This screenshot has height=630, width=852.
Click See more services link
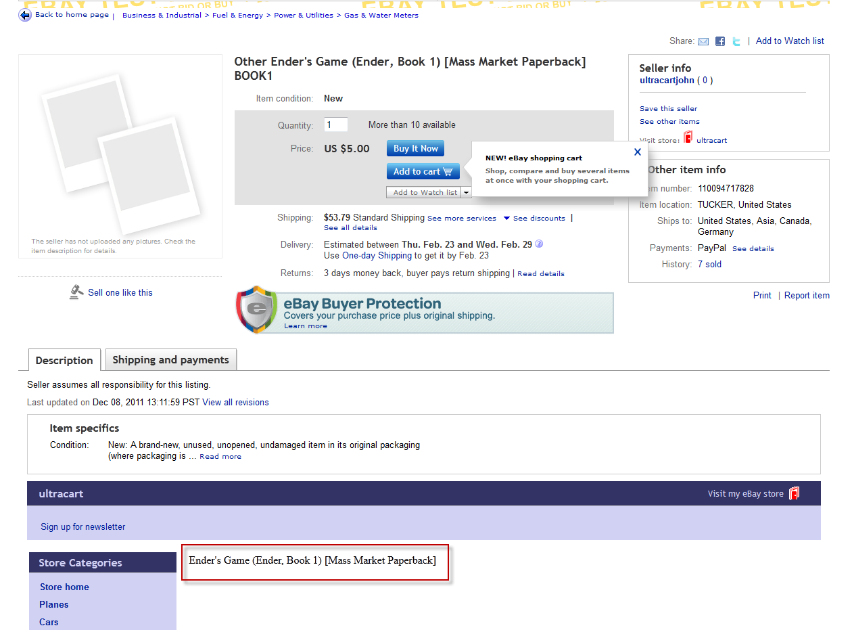pyautogui.click(x=462, y=219)
